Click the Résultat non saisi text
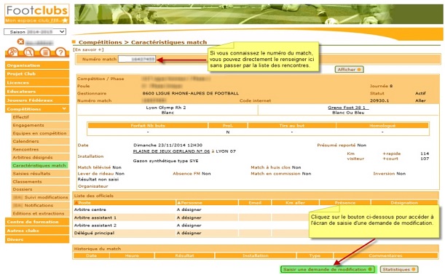 (98, 179)
